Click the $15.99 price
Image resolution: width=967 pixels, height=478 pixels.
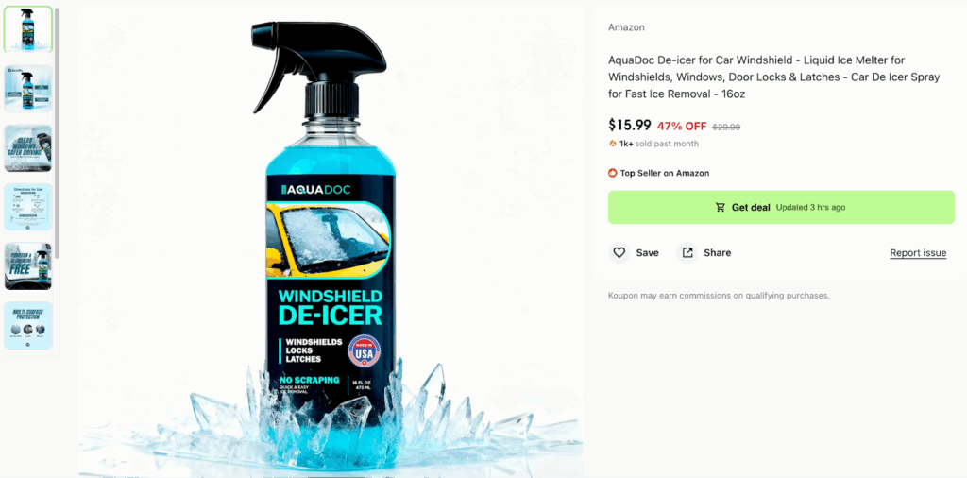pos(630,126)
